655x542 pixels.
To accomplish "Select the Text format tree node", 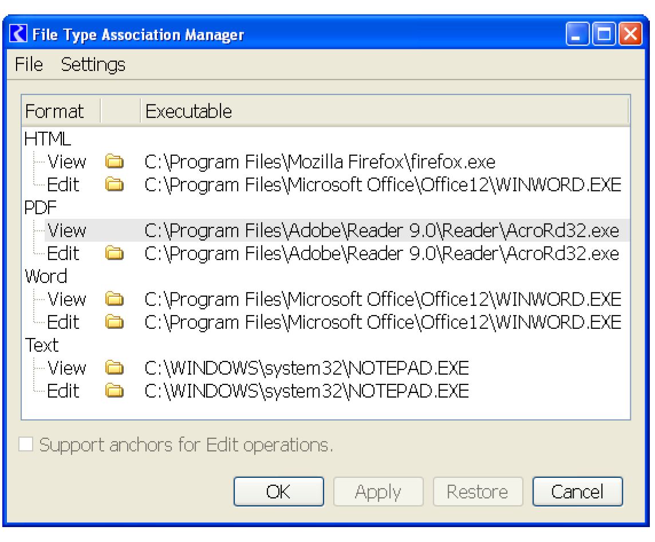I will [x=42, y=345].
